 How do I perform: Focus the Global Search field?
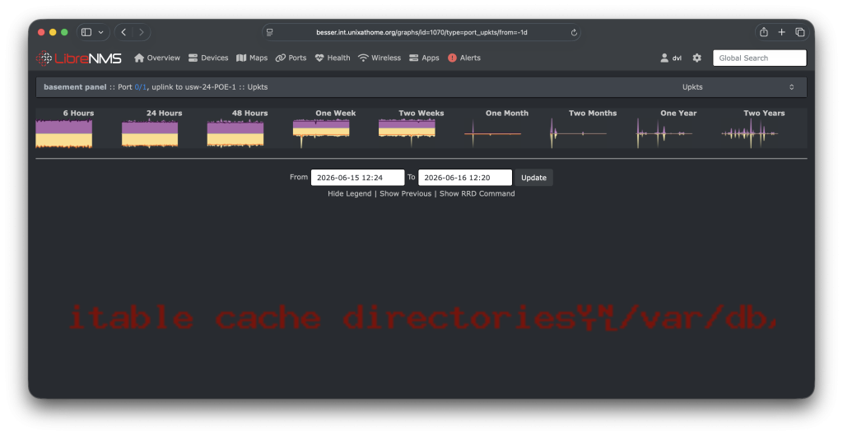pos(759,58)
